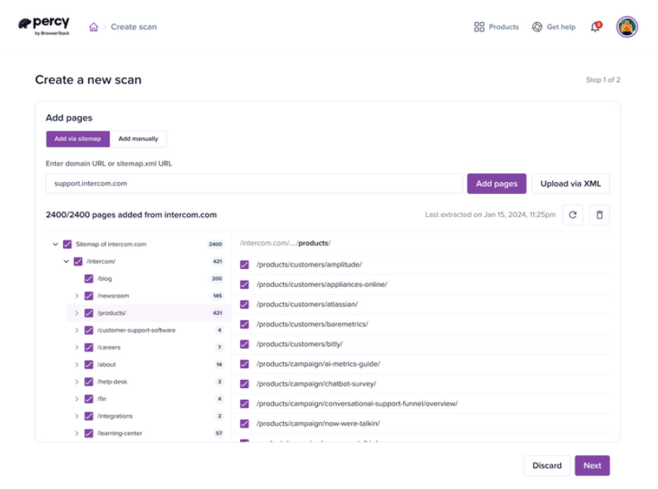Collapse the Sitemap of intercom.com tree
The height and width of the screenshot is (489, 658).
(x=55, y=244)
